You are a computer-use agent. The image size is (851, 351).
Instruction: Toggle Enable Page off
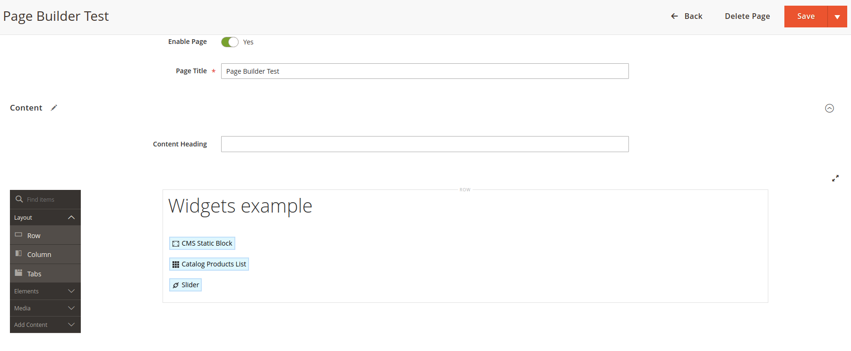point(229,42)
